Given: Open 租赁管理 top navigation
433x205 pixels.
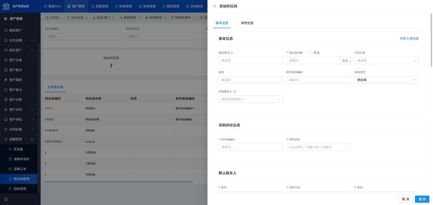Looking at the screenshot, I should point(171,6).
